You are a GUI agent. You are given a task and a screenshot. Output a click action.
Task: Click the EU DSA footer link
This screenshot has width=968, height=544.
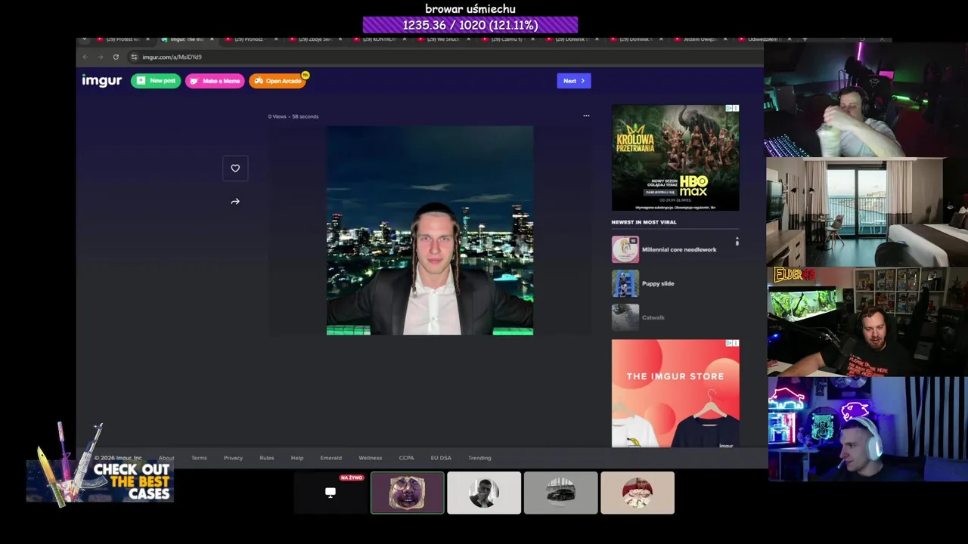click(x=441, y=458)
